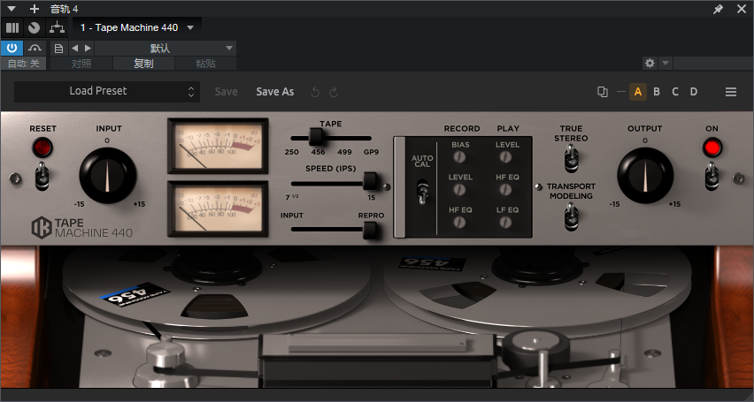The height and width of the screenshot is (402, 754).
Task: Show the routing tree icon
Action: 57,28
